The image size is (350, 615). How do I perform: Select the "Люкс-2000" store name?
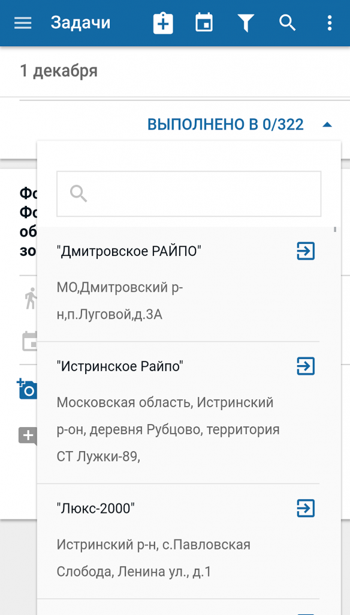tap(95, 509)
